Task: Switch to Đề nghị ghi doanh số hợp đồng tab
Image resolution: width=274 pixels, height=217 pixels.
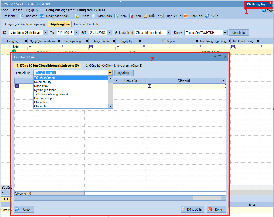Action: pos(24,24)
